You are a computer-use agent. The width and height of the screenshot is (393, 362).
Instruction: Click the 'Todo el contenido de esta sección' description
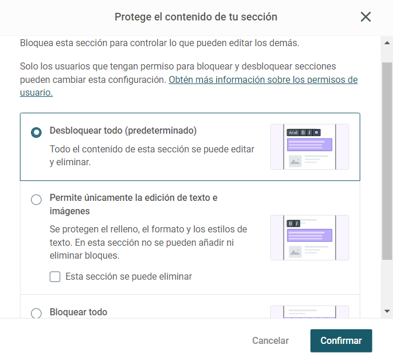(x=152, y=156)
